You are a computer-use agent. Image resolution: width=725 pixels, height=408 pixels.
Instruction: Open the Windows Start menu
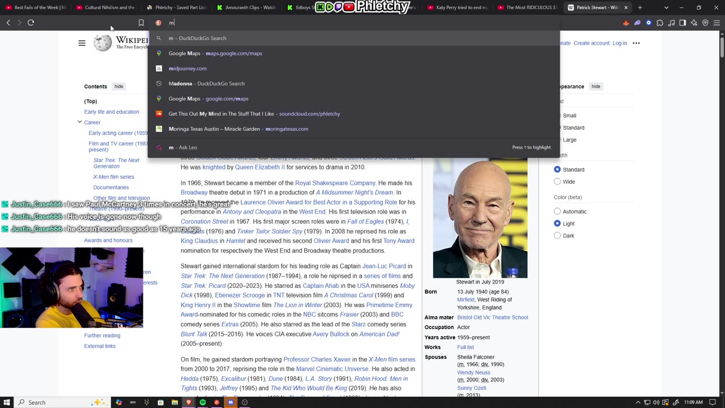[x=7, y=402]
